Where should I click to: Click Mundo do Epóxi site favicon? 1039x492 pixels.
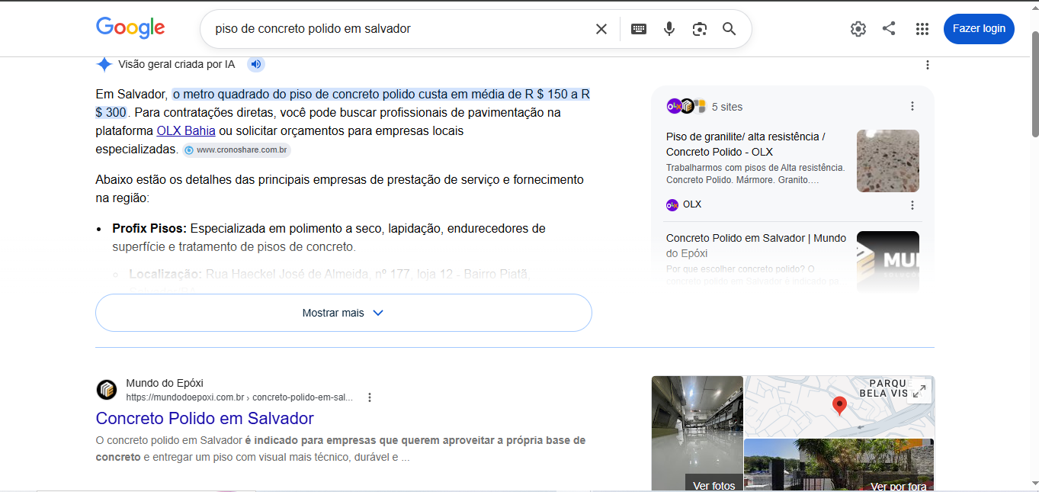tap(107, 390)
